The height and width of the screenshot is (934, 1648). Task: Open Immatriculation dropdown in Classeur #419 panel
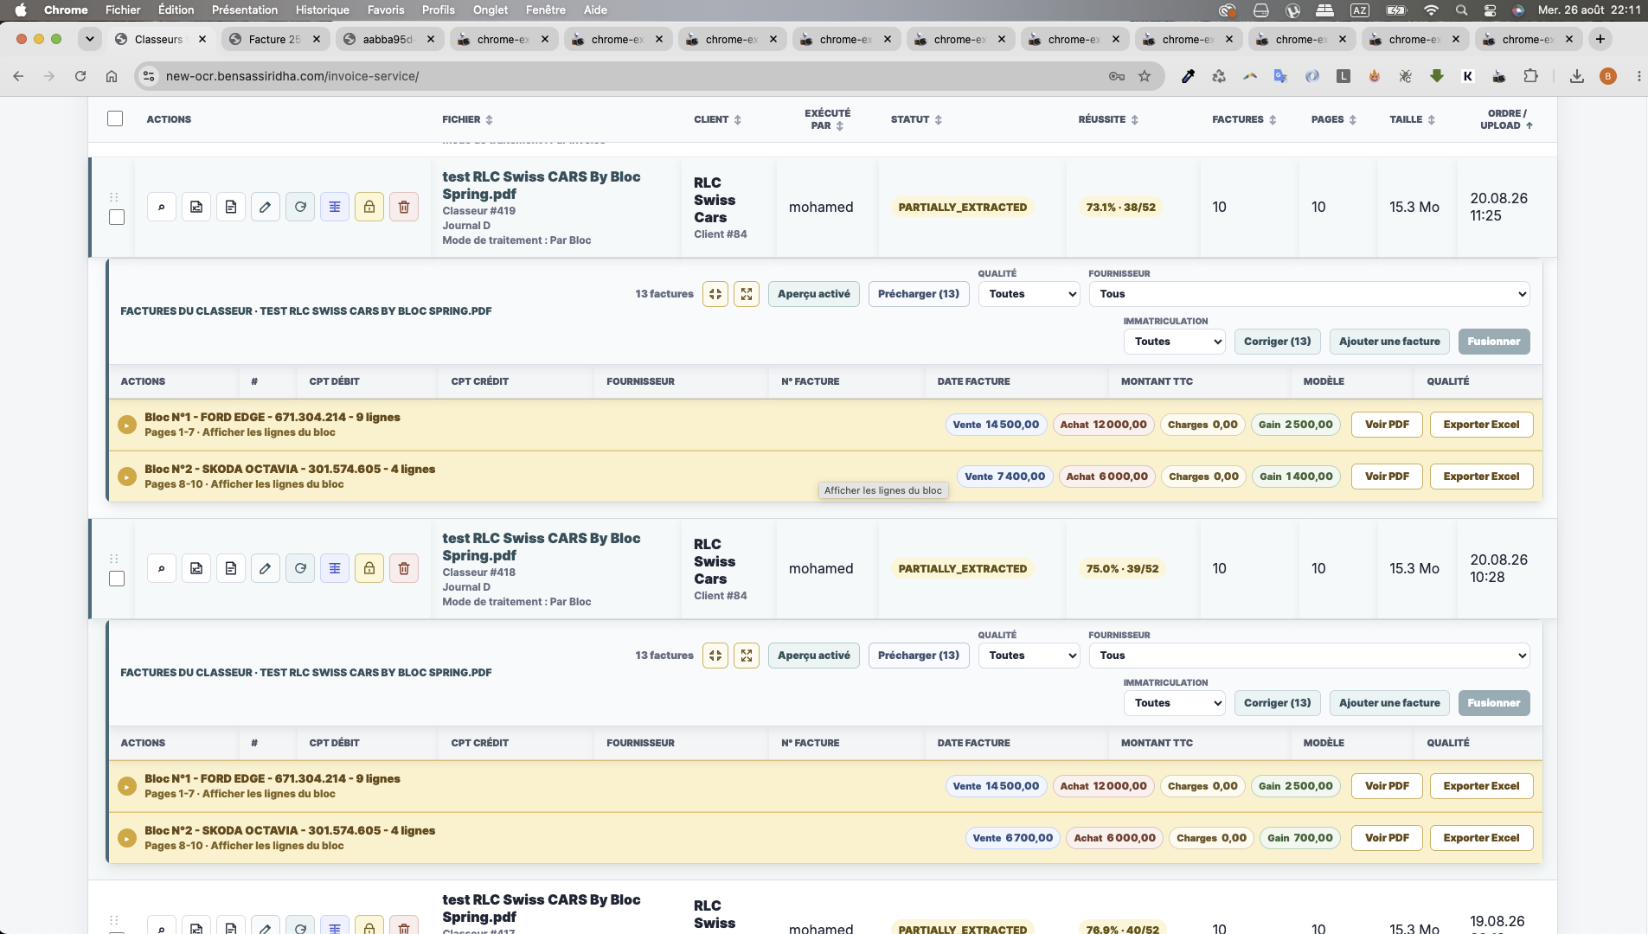1175,342
